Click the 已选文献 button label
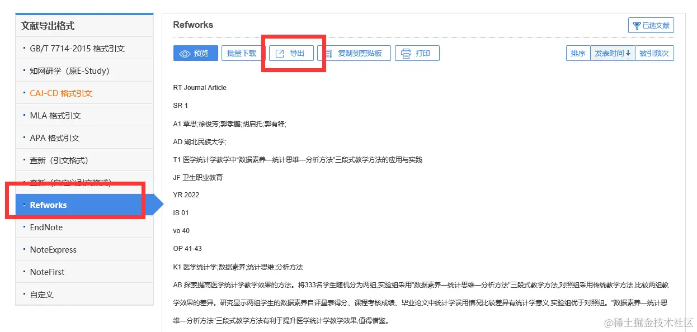The image size is (697, 332). coord(656,26)
